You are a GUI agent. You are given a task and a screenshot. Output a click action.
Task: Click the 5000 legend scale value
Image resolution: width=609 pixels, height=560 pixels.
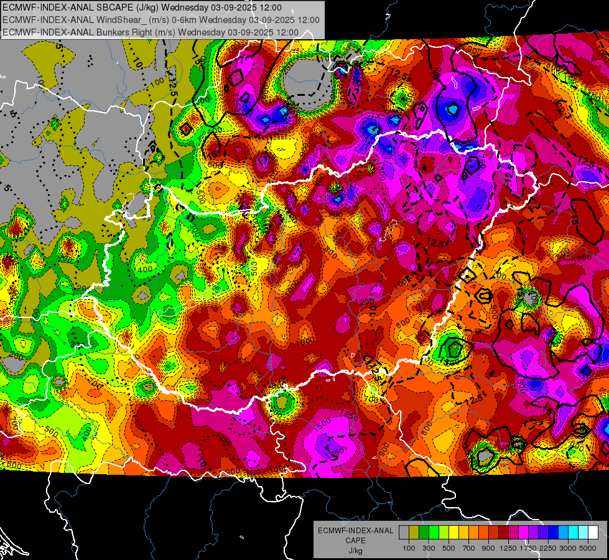[x=588, y=548]
